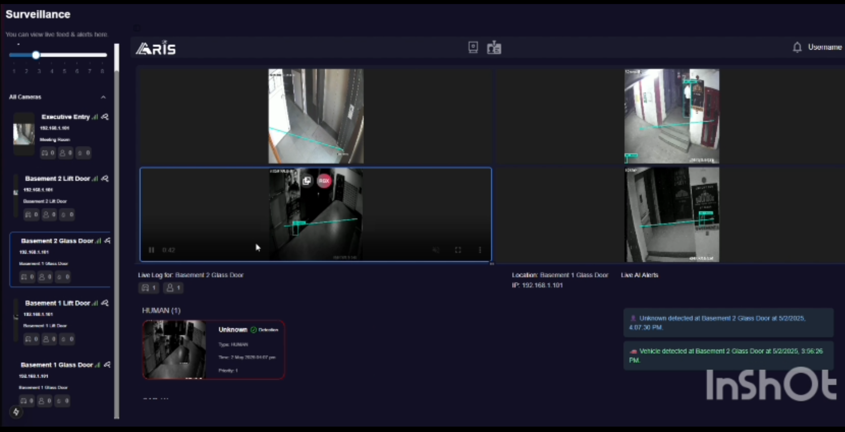
Task: Adjust the camera grid size slider
Action: [36, 55]
